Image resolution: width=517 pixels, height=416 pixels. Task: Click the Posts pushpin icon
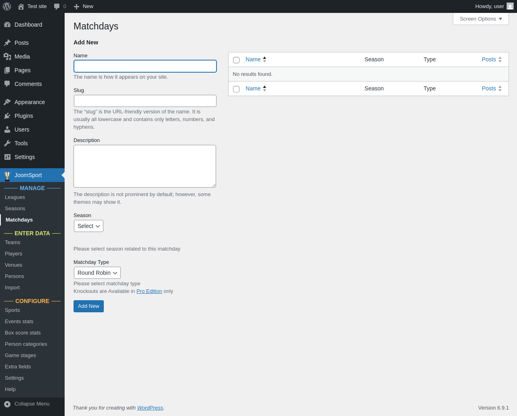(x=7, y=43)
